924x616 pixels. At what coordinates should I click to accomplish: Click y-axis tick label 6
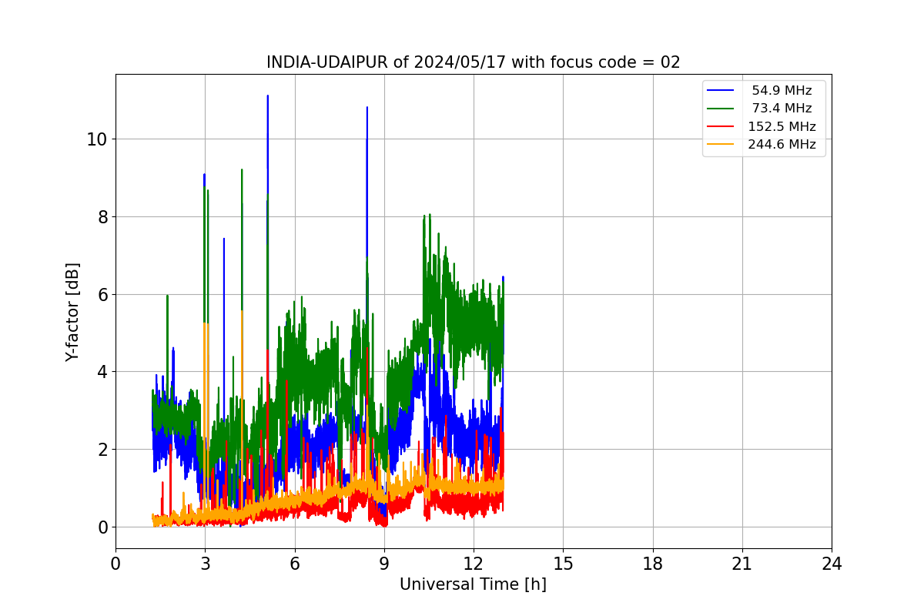click(x=102, y=295)
